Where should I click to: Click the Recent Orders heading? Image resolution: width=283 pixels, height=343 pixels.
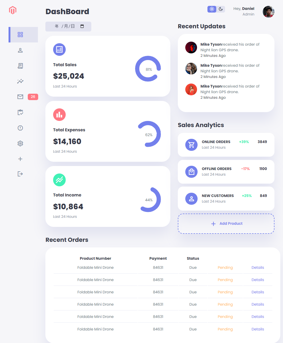(67, 240)
